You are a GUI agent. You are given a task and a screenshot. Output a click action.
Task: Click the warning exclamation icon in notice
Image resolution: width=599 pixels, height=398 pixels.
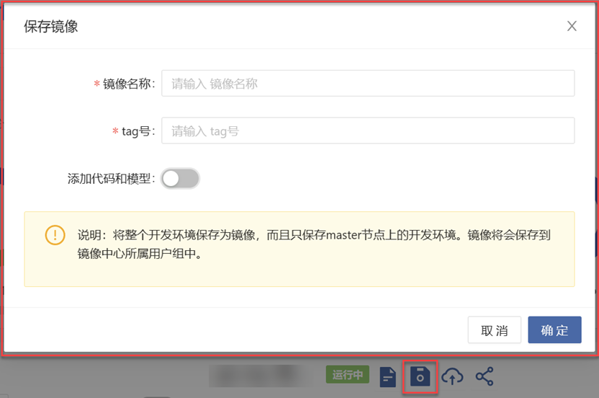tap(55, 235)
